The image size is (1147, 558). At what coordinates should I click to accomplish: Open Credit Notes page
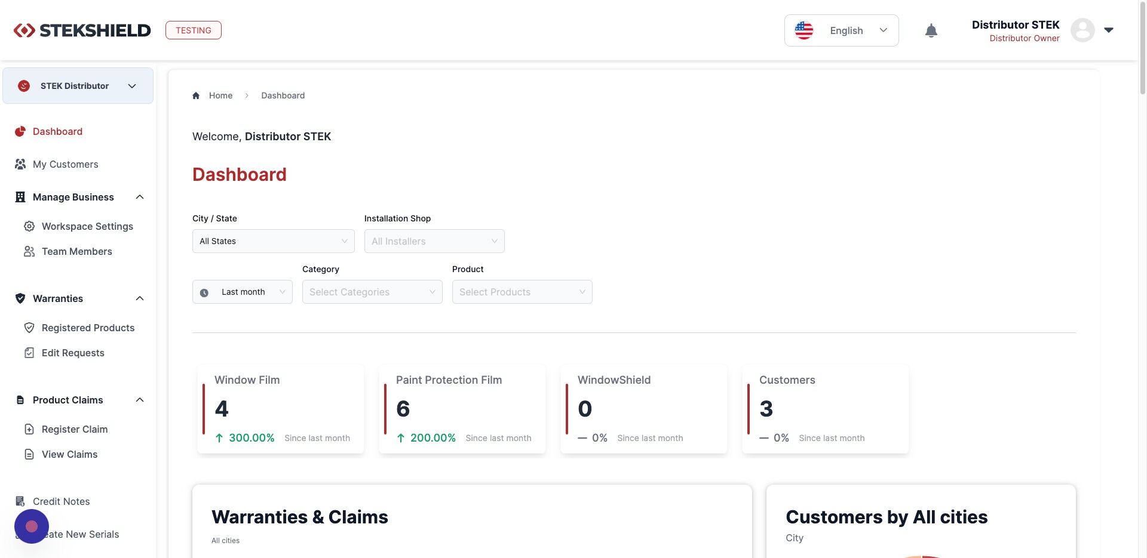click(x=61, y=501)
